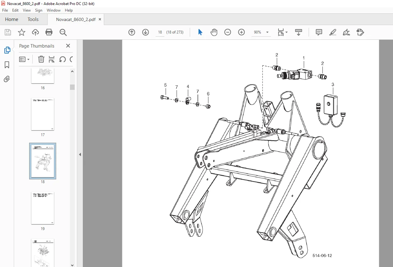Screen dimensions: 393x267
Task: Rotate page clockwise
Action: 71,59
